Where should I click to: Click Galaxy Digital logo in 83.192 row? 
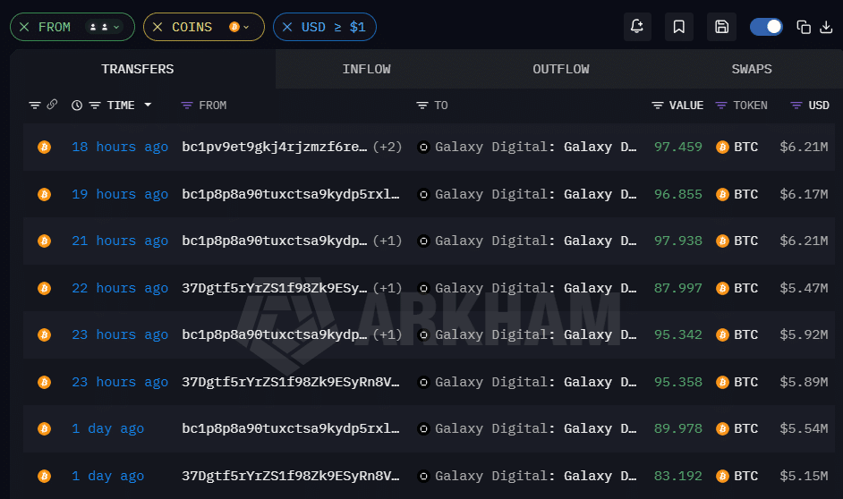coord(423,477)
